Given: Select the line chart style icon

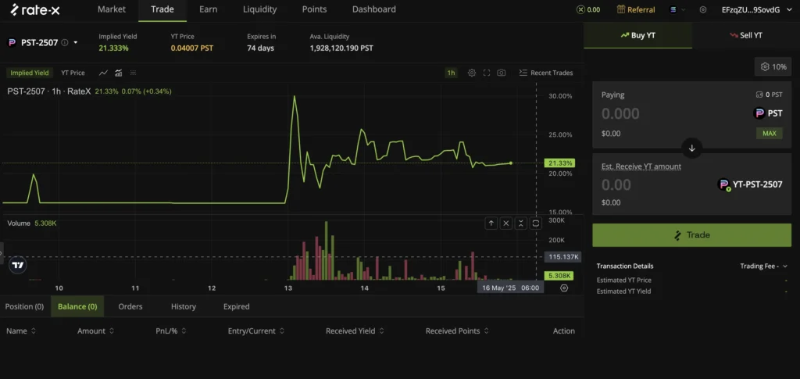Looking at the screenshot, I should click(x=103, y=73).
